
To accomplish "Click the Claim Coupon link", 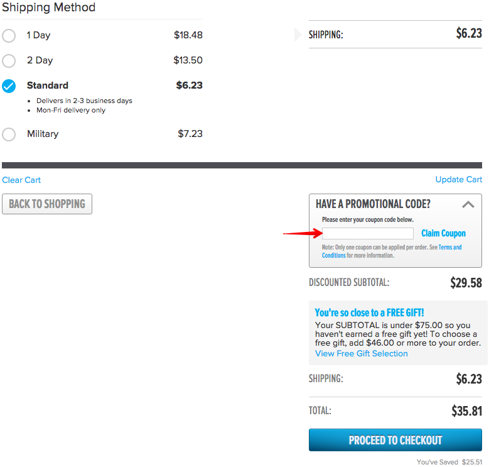I will pos(443,234).
